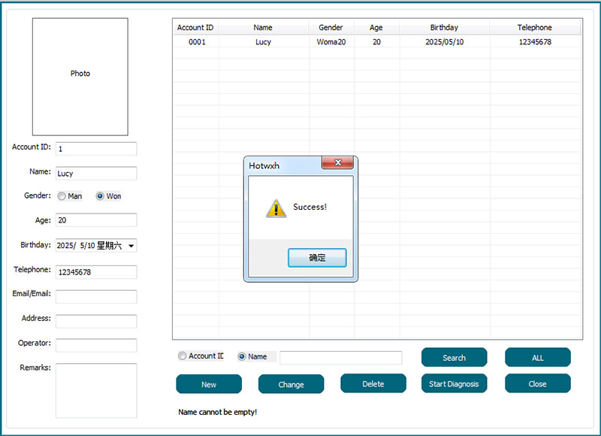This screenshot has height=436, width=601.
Task: Click the Search button
Action: click(x=454, y=358)
